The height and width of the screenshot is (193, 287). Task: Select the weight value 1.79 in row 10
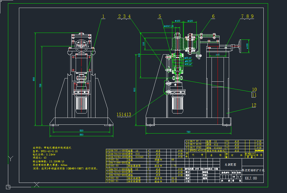(x=173, y=166)
